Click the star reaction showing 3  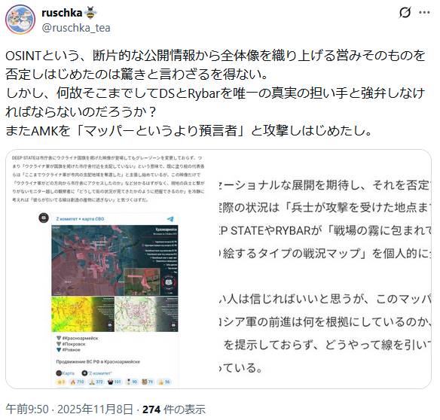pos(60,382)
